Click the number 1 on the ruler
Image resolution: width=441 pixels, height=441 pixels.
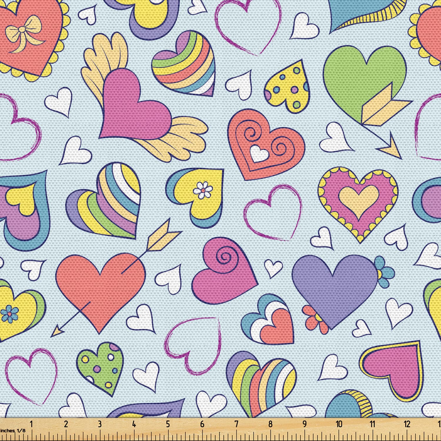31,424
